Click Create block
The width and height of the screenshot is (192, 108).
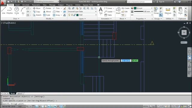pyautogui.click(x=125, y=8)
